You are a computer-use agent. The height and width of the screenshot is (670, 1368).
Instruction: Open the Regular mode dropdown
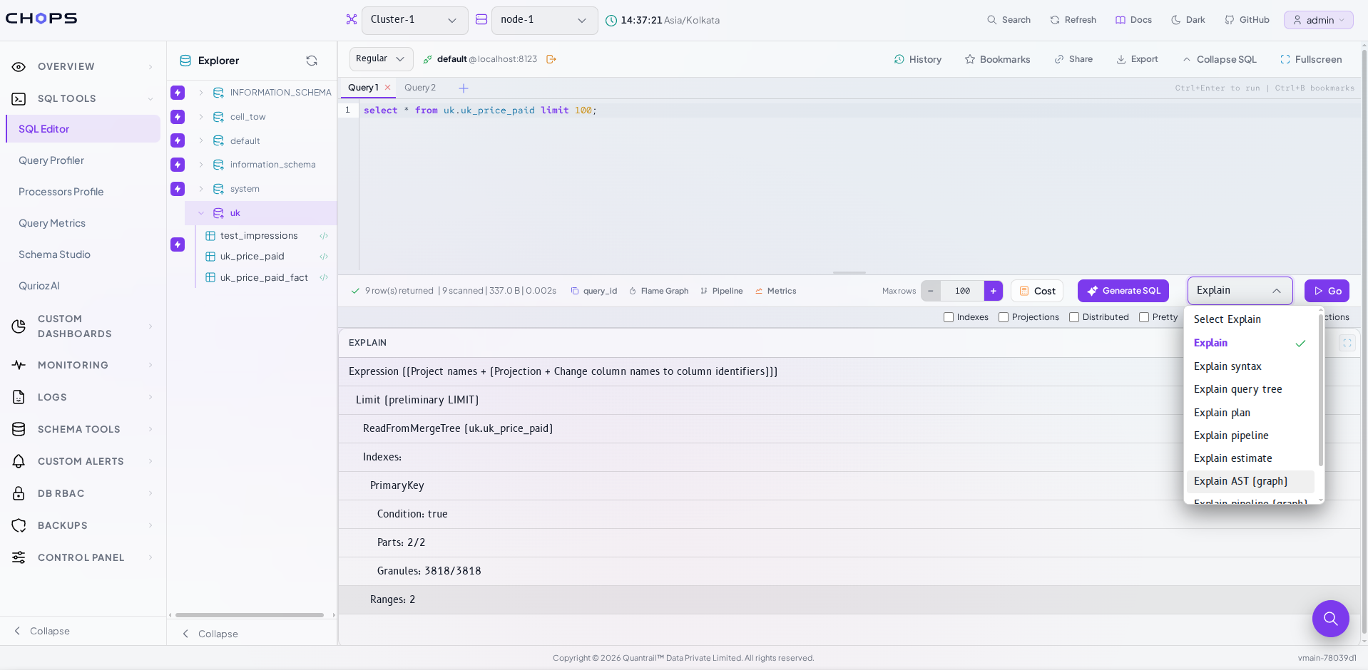(x=382, y=59)
